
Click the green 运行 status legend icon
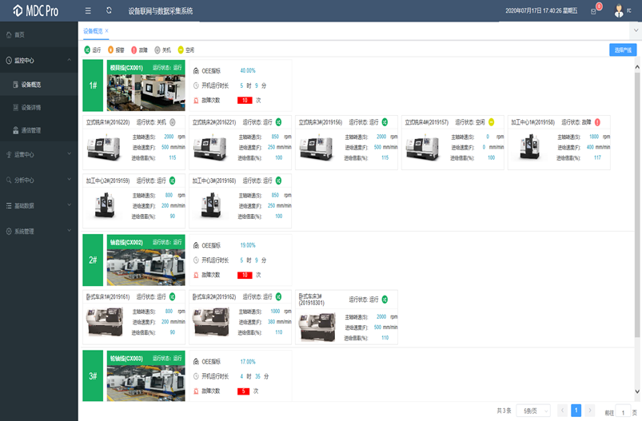pyautogui.click(x=88, y=50)
